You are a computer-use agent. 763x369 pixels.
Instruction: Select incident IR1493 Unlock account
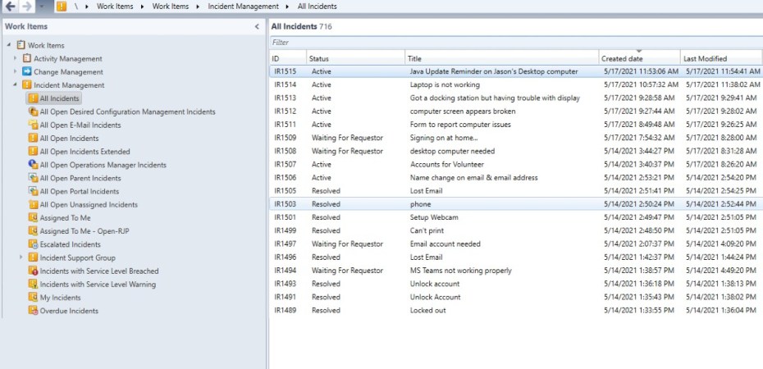516,284
